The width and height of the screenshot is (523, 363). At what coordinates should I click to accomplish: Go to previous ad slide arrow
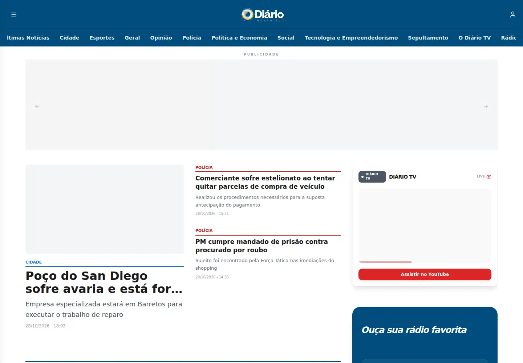37,106
